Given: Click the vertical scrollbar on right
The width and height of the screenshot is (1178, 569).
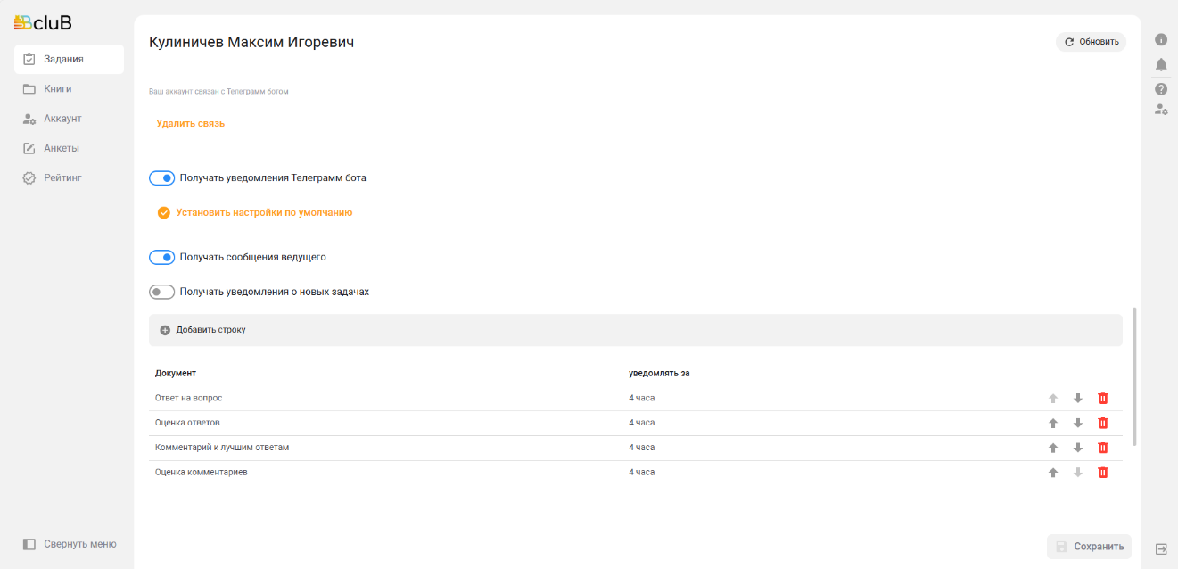Looking at the screenshot, I should pyautogui.click(x=1134, y=376).
